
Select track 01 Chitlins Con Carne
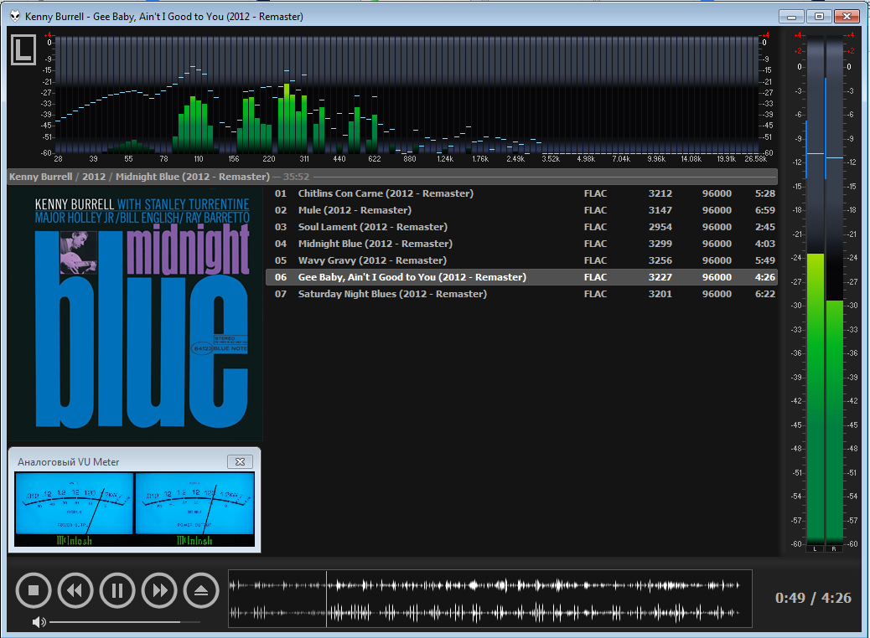point(386,193)
